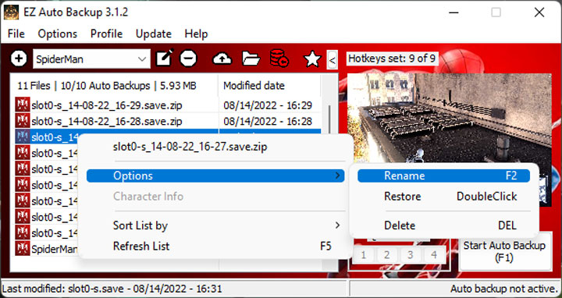Click the Modified date column header
Viewport: 562px width, 298px height.
pyautogui.click(x=269, y=86)
